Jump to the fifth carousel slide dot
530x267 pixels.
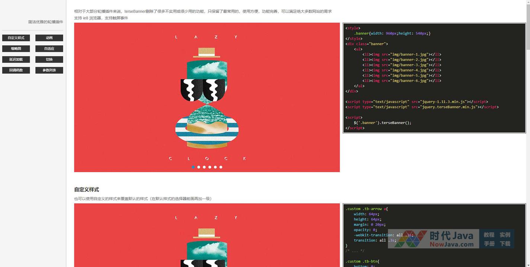click(215, 167)
